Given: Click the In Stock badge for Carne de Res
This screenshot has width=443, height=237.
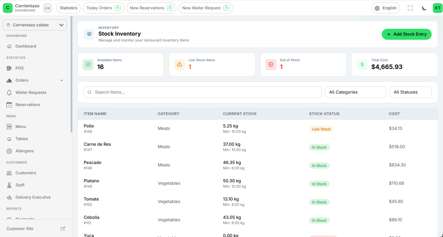Looking at the screenshot, I should 319,147.
